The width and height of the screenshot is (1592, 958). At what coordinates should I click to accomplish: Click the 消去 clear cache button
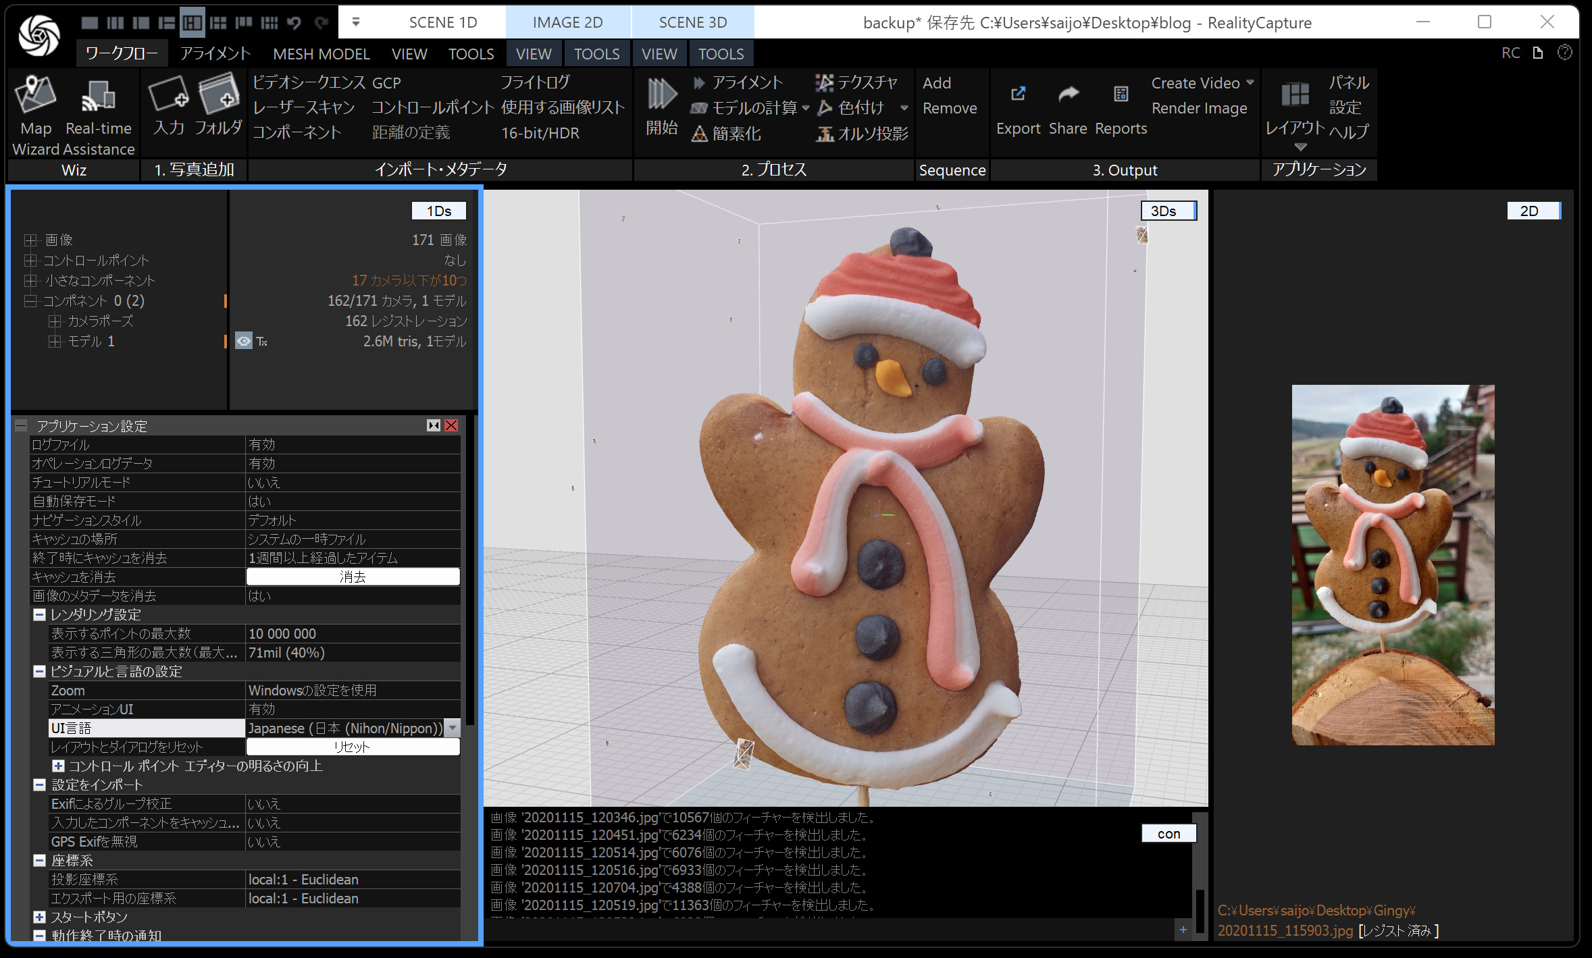353,577
